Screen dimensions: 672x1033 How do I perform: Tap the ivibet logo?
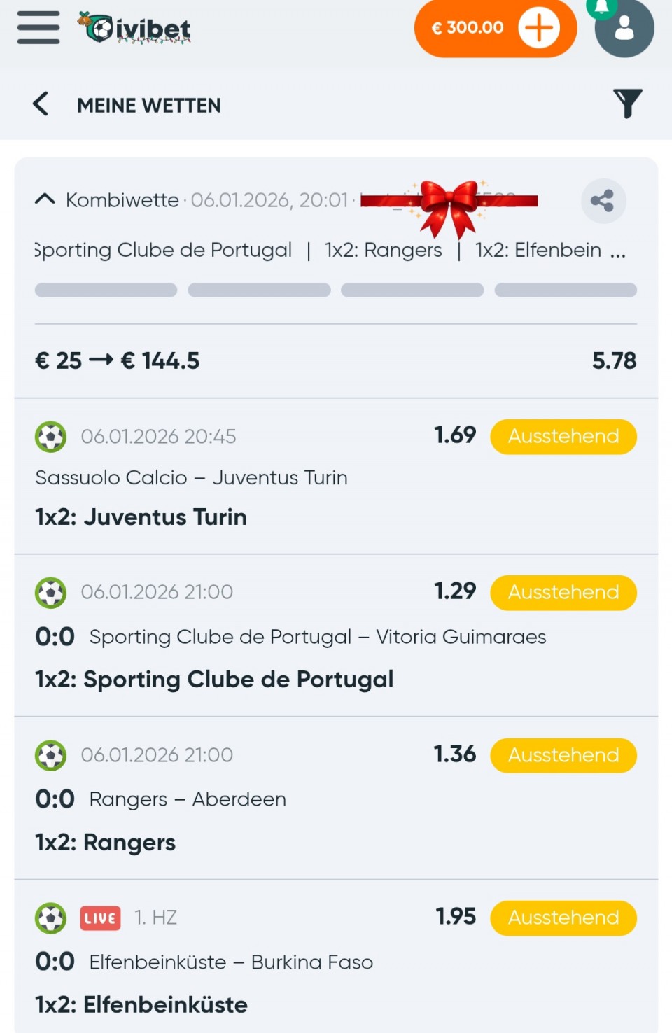[x=135, y=29]
